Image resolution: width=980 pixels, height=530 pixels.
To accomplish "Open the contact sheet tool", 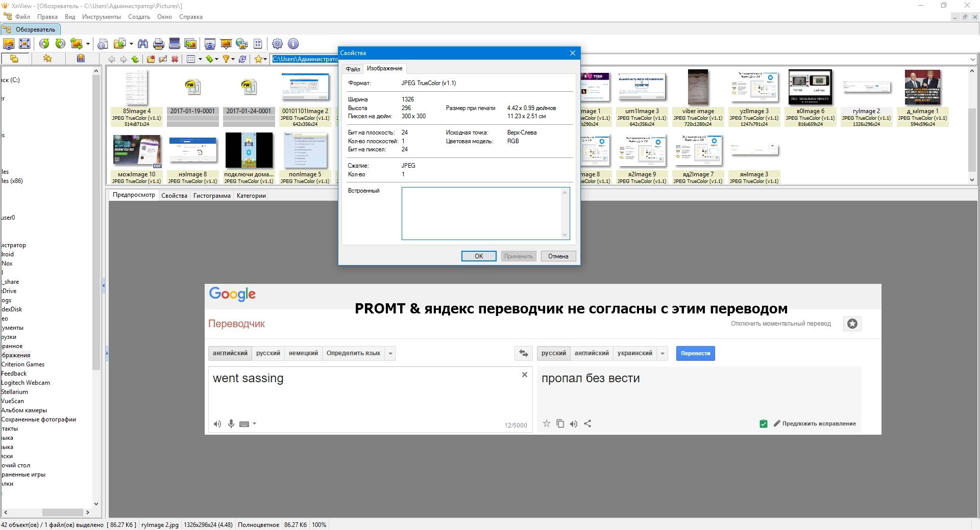I will [258, 44].
